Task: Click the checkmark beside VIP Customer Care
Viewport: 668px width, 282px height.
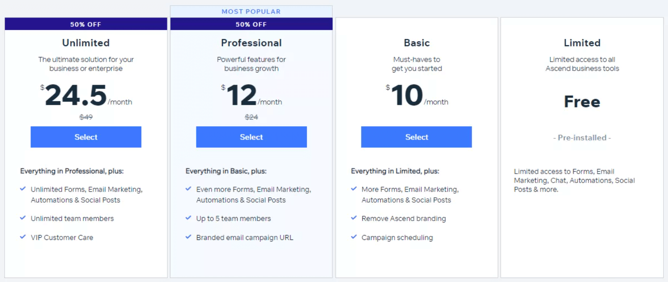Action: click(x=23, y=238)
